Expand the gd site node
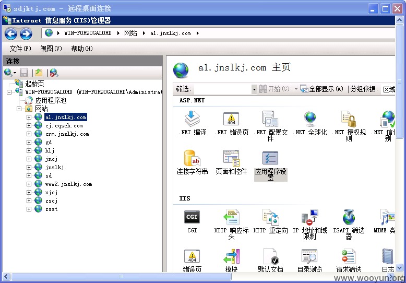This screenshot has height=283, width=406. tap(29, 142)
